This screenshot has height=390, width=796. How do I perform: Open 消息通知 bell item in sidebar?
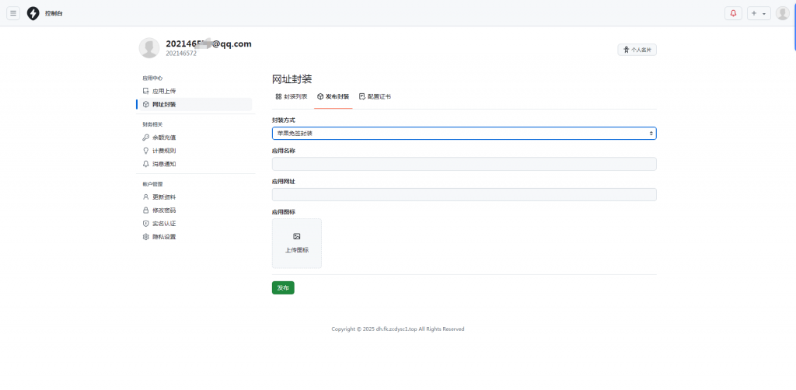click(194, 164)
